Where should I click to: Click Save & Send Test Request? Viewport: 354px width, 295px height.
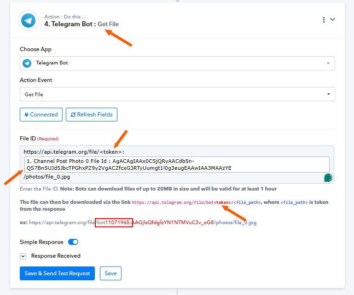coord(57,273)
